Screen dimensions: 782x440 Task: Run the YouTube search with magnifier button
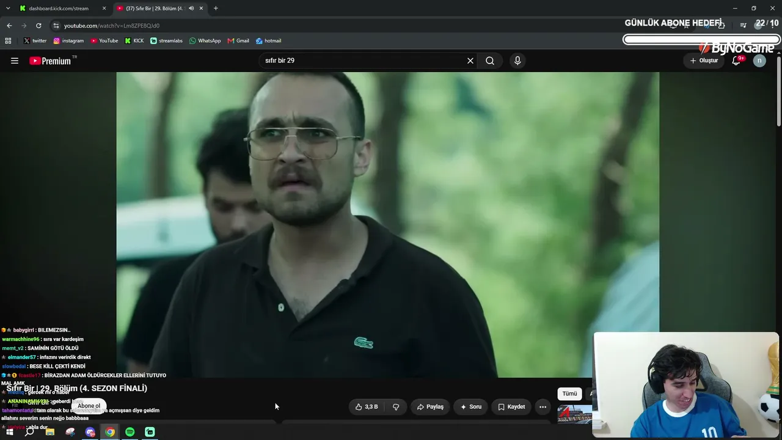(490, 61)
